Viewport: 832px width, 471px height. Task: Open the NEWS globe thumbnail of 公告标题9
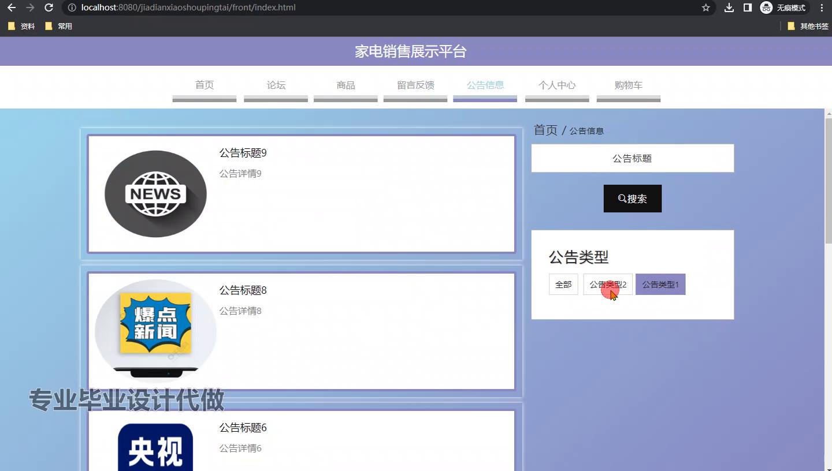point(155,194)
